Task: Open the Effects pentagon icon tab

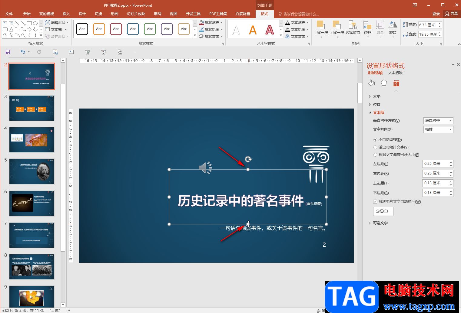Action: (x=384, y=83)
